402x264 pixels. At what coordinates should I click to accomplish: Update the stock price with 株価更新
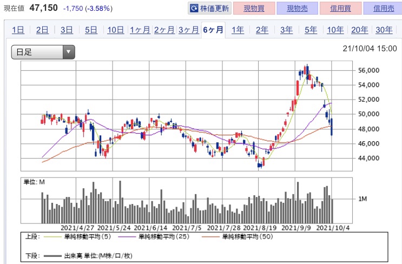pos(209,9)
